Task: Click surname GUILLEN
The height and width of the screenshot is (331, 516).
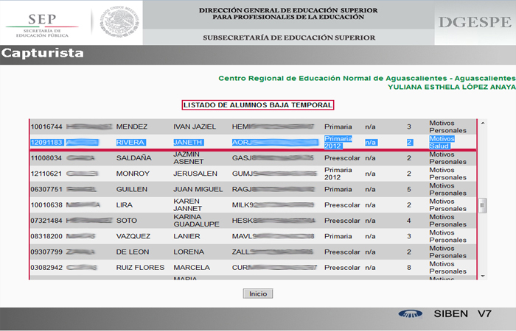Action: click(x=132, y=190)
